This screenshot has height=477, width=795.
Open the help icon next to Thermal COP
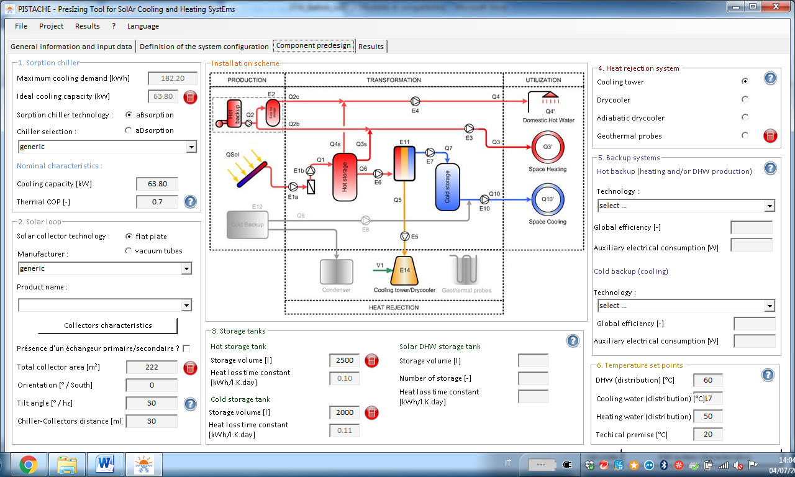[191, 202]
